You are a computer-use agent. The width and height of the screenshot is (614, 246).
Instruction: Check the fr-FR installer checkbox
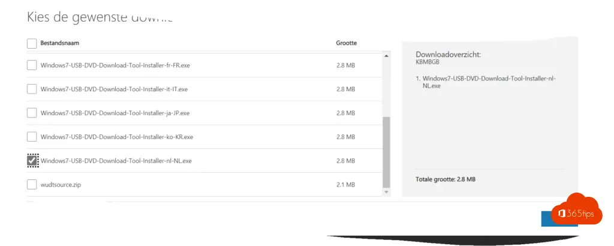[32, 65]
